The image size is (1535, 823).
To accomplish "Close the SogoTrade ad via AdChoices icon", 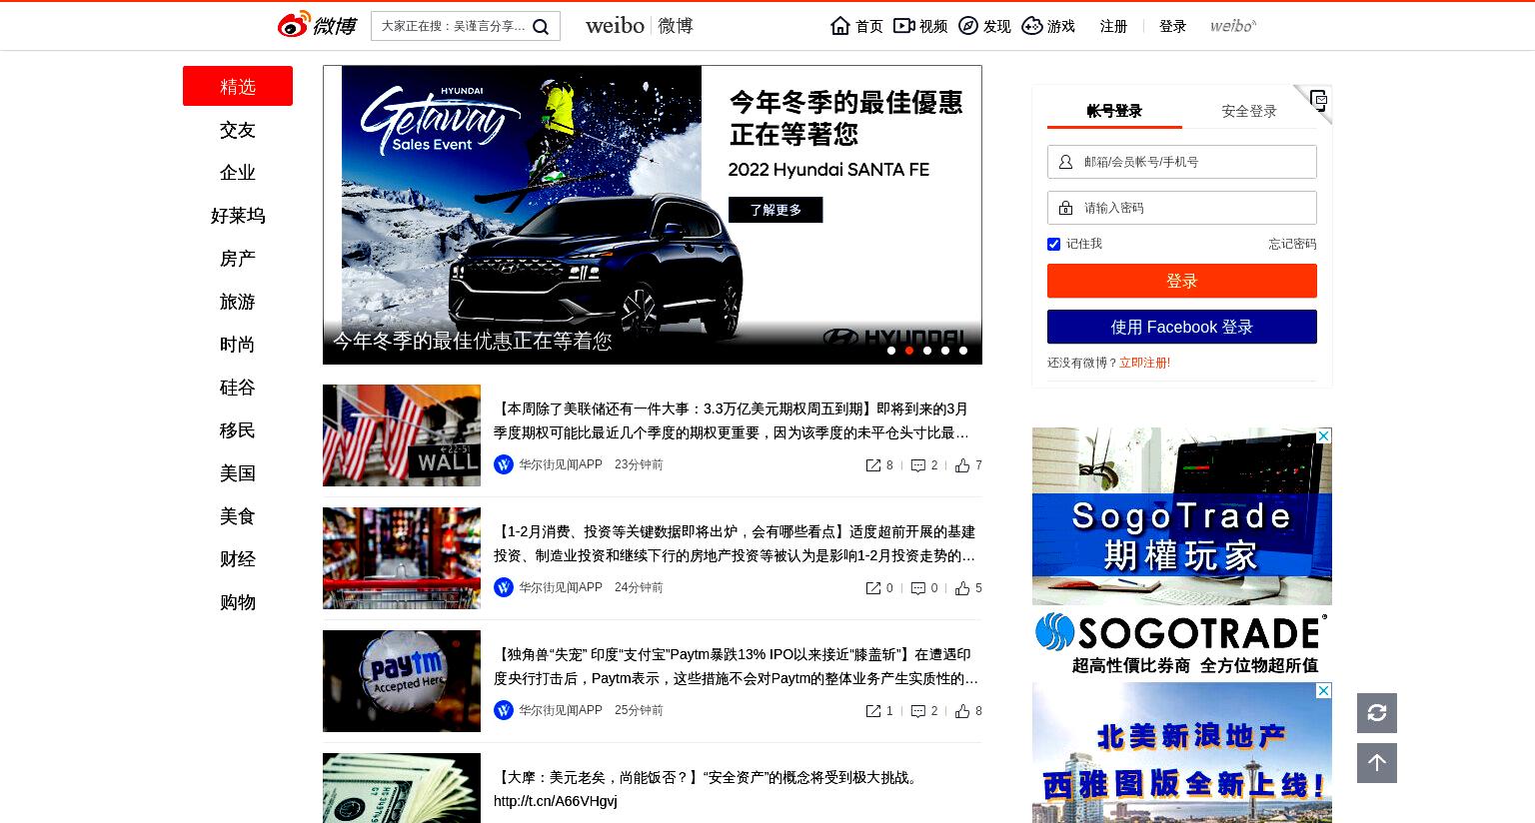I will tap(1324, 435).
